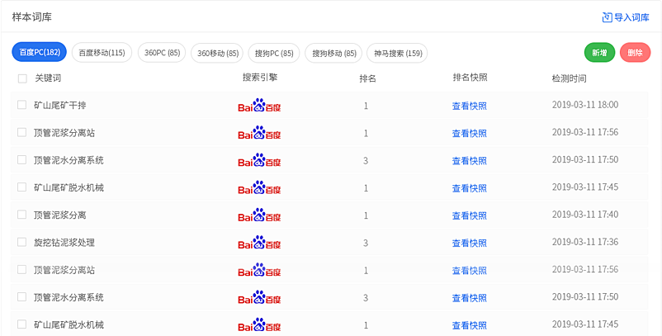This screenshot has height=336, width=662.
Task: Open the 搜狗PC (85) tab
Action: tap(274, 53)
